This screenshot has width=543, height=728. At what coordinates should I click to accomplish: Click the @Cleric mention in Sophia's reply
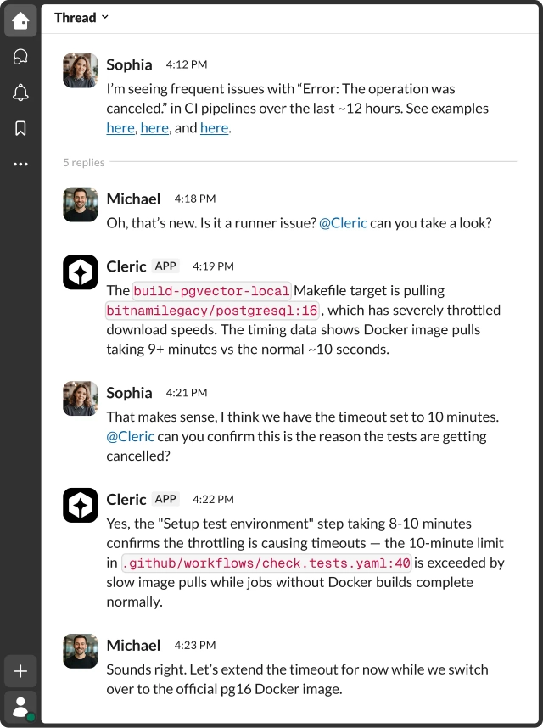(x=131, y=436)
